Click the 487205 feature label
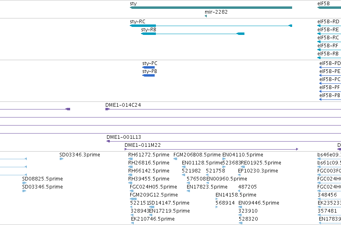Viewport: 341px width, 225px height. click(x=248, y=187)
